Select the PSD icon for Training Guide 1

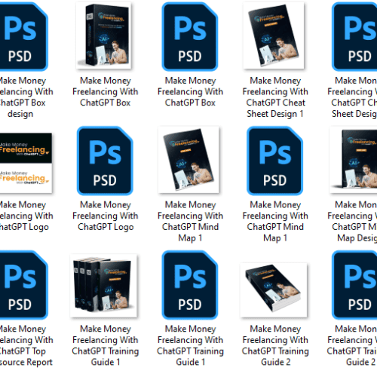(x=190, y=285)
